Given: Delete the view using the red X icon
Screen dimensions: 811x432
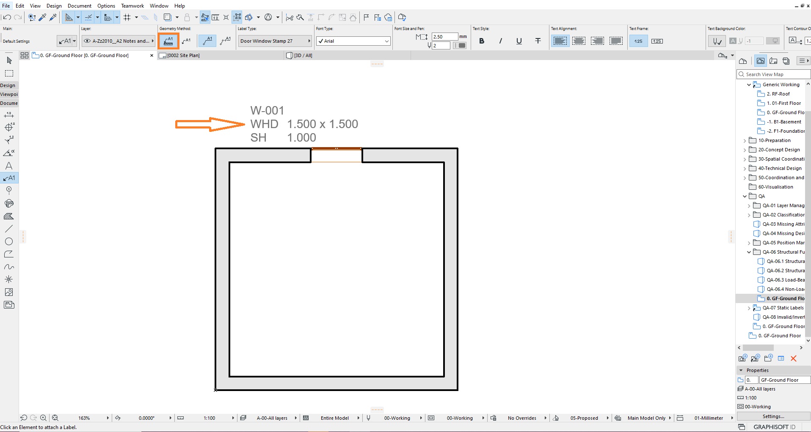Looking at the screenshot, I should (794, 358).
